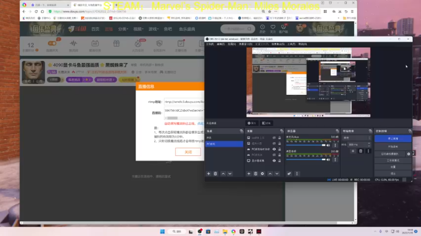Click Start Virtual Camera button in OBS
Viewport: 421px width, 236px height.
(390, 154)
